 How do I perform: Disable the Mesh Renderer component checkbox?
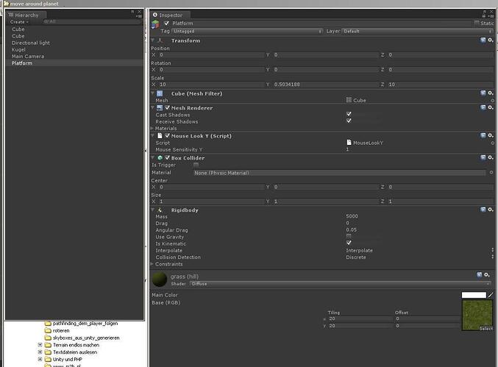168,107
